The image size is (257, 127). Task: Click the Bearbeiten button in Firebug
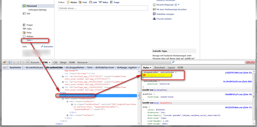pos(16,67)
